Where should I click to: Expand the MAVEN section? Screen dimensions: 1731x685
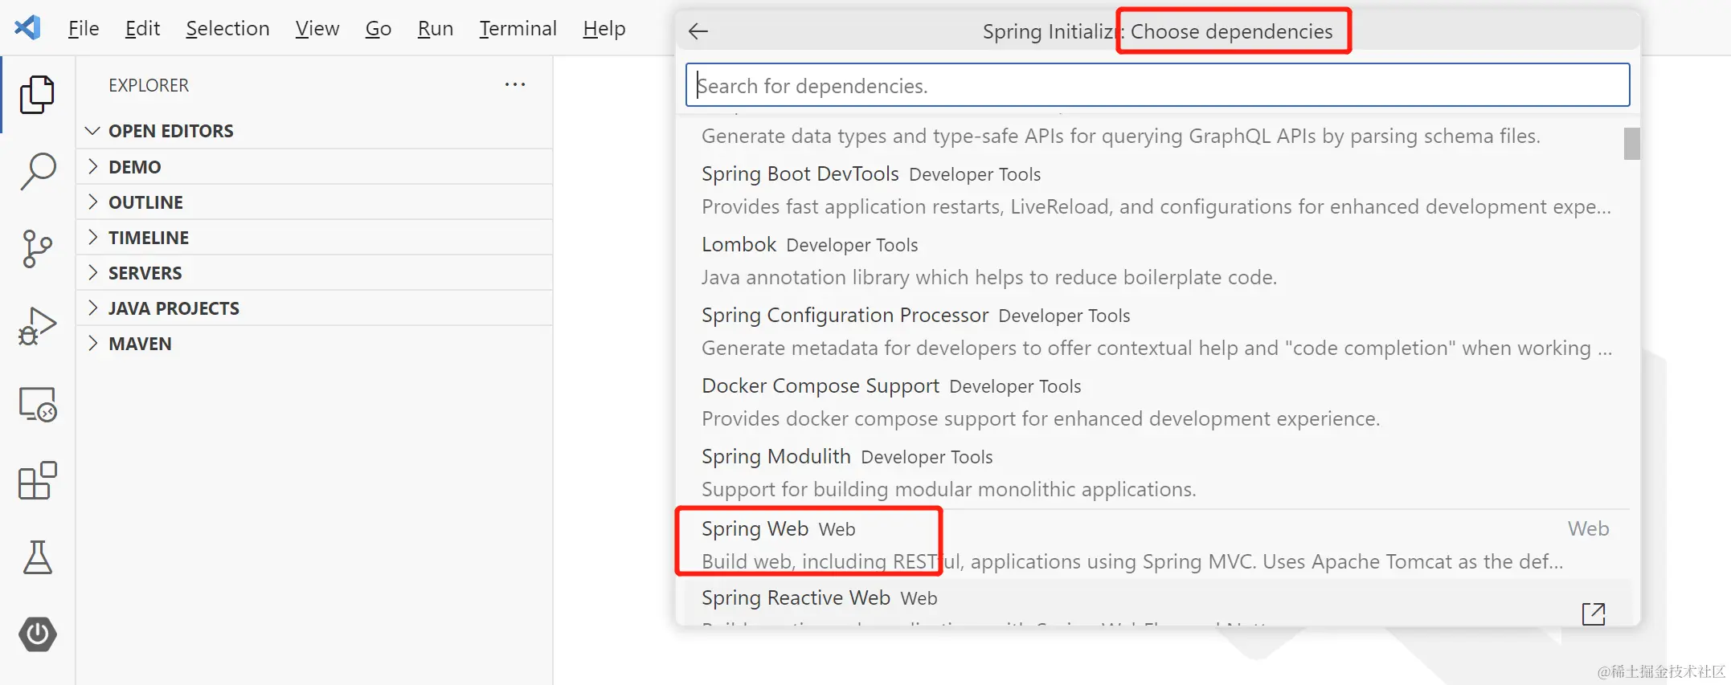[314, 343]
